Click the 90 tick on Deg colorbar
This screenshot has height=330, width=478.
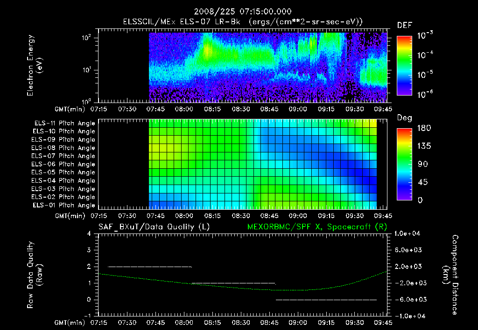click(423, 164)
